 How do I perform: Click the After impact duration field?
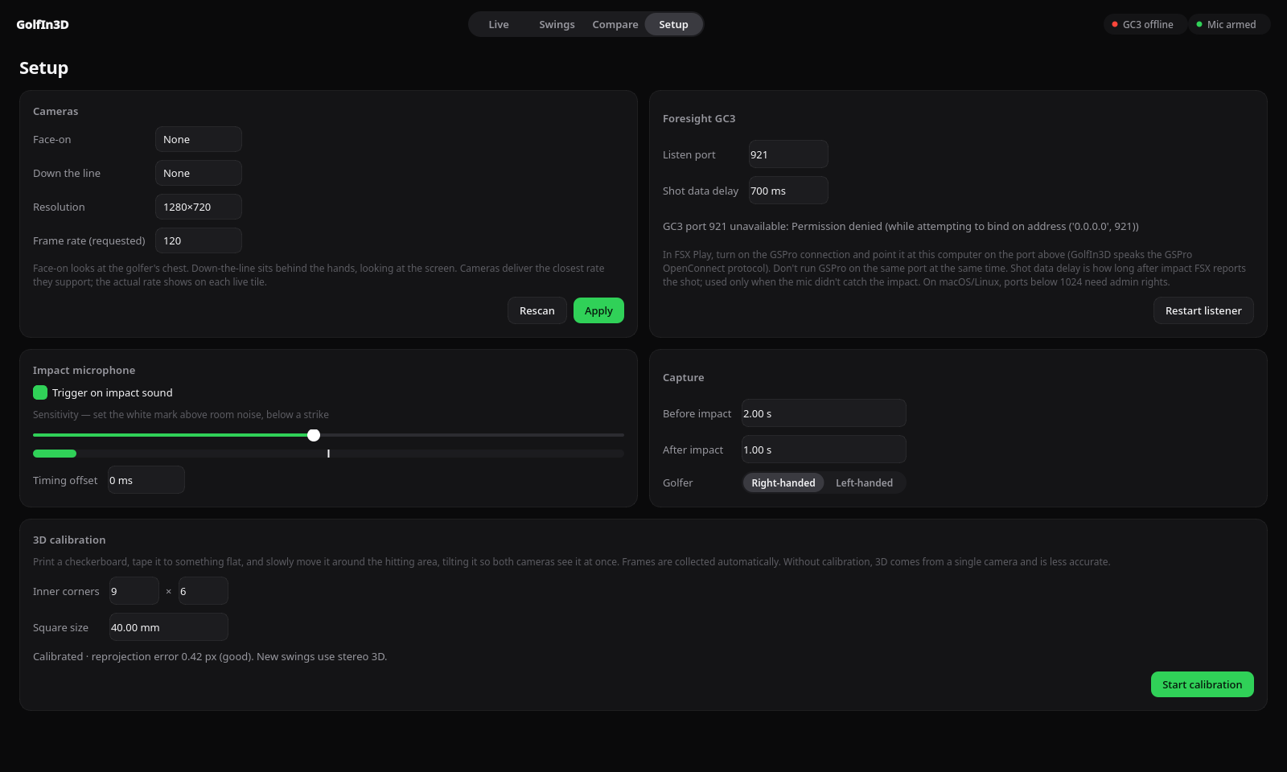pos(824,450)
